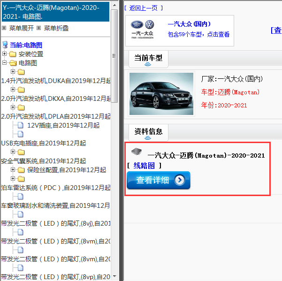This screenshot has height=281, width=282.
Task: Click the 迈腾 car thumbnail image
Action: (161, 94)
